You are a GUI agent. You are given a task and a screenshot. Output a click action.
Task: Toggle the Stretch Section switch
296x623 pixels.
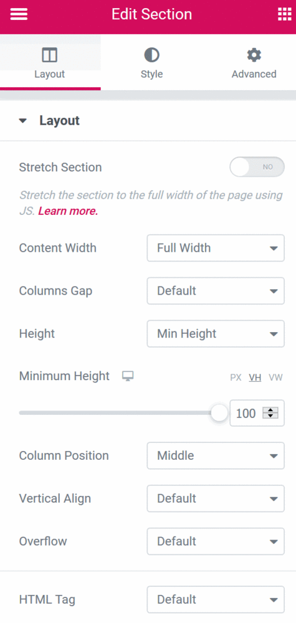[x=257, y=167]
